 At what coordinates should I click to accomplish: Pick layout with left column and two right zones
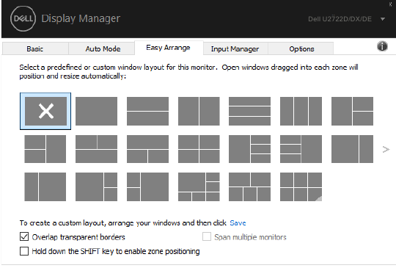(x=352, y=111)
